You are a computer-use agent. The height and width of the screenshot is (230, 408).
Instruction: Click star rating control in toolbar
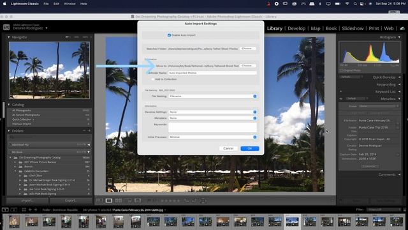171,201
